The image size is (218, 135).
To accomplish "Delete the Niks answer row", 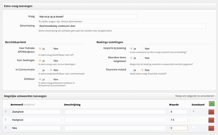I will click(x=211, y=128).
